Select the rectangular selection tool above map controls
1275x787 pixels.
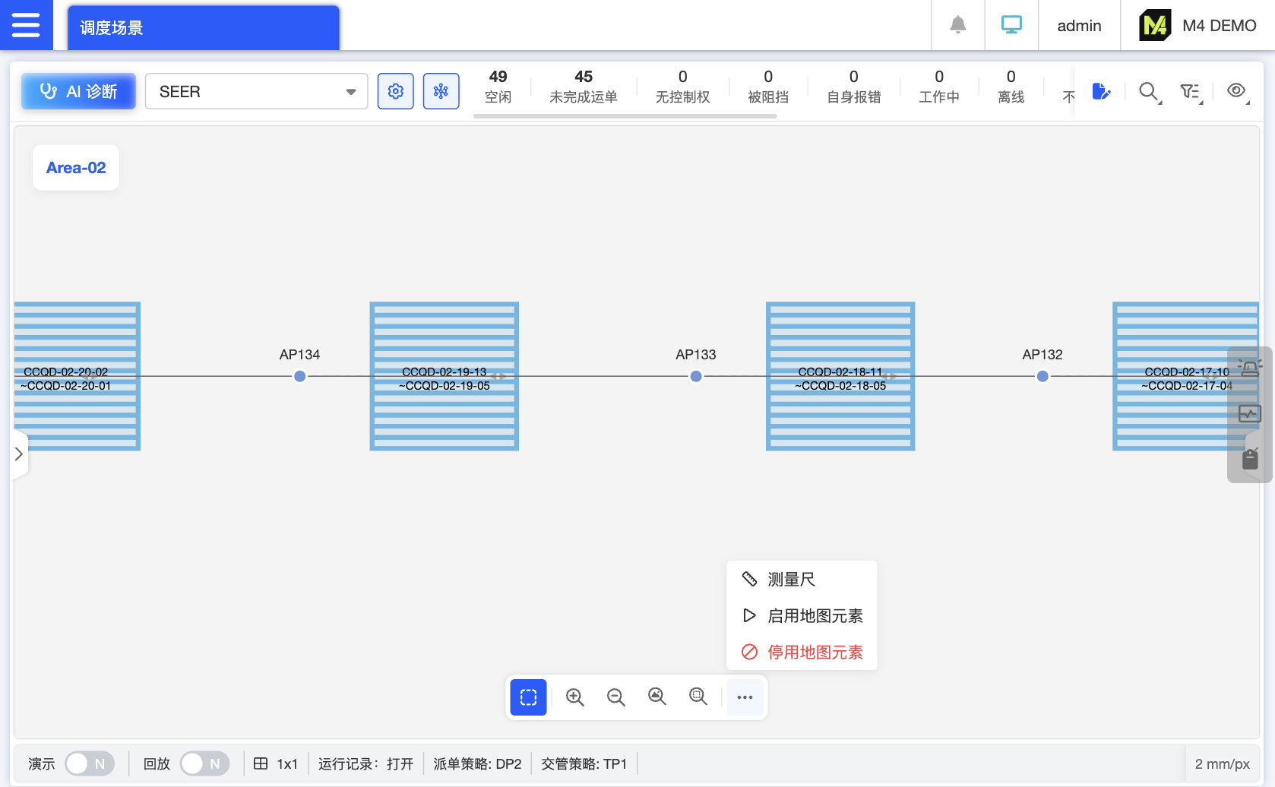click(x=528, y=697)
